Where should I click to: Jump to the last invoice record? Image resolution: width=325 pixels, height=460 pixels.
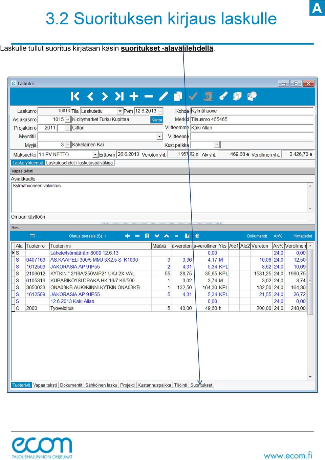click(119, 96)
